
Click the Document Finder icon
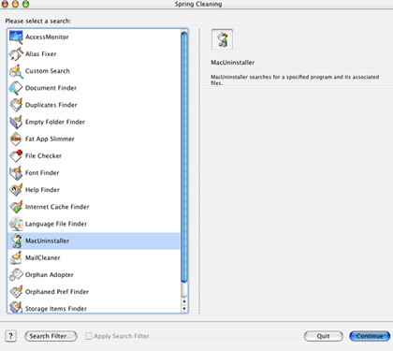click(x=16, y=88)
